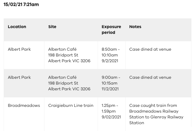Click first row 198 Bridport St address

click(63, 55)
